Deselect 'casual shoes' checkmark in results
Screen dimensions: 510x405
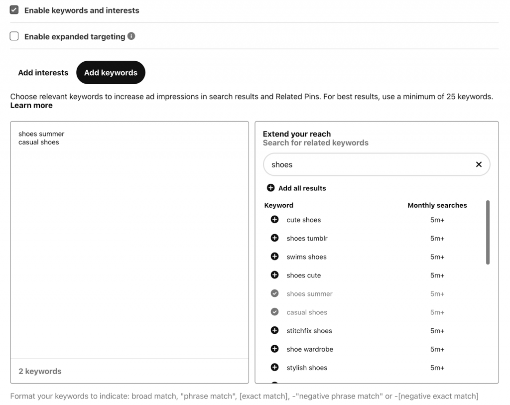[x=274, y=312]
